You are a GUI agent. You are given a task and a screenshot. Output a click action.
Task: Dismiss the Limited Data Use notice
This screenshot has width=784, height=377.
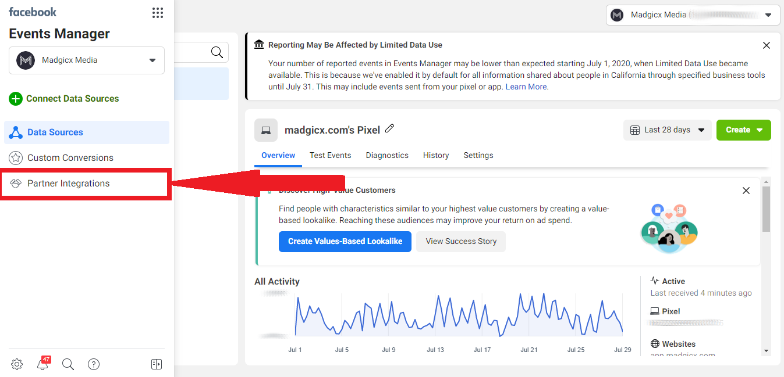click(767, 45)
